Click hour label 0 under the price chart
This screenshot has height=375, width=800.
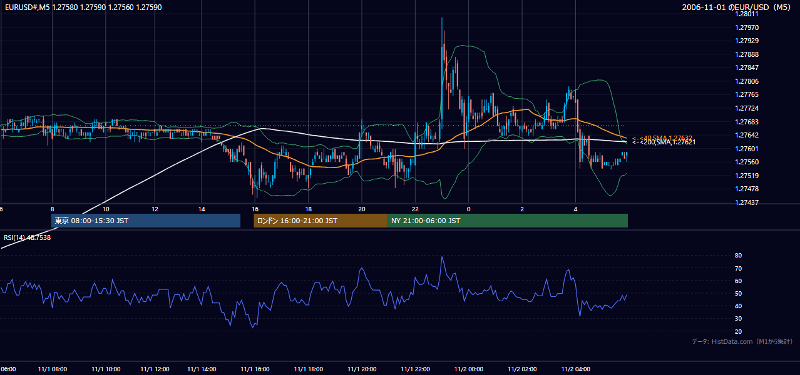[468, 209]
